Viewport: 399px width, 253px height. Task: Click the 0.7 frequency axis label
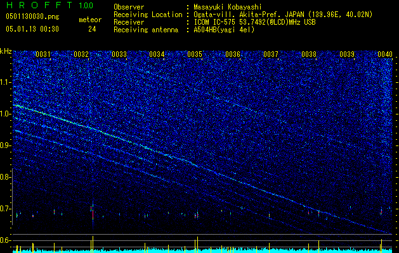(x=6, y=209)
